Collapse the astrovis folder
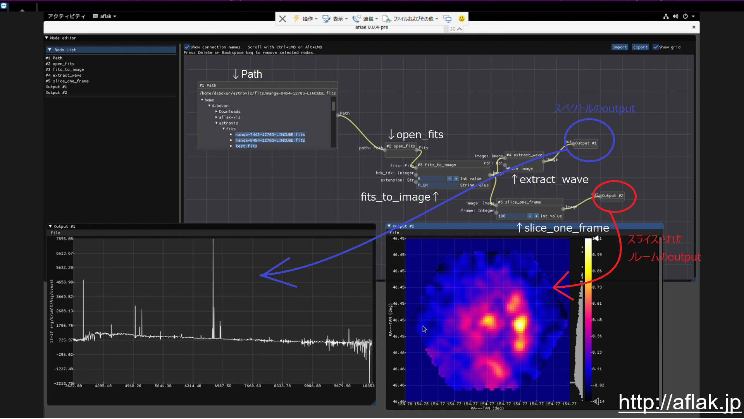The image size is (744, 419). click(216, 123)
